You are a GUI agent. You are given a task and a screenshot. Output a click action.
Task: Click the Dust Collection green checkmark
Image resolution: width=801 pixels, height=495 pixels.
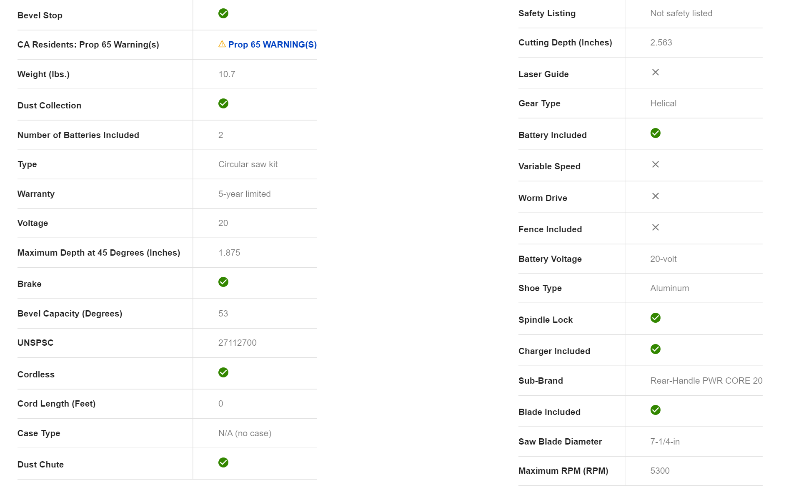point(223,103)
